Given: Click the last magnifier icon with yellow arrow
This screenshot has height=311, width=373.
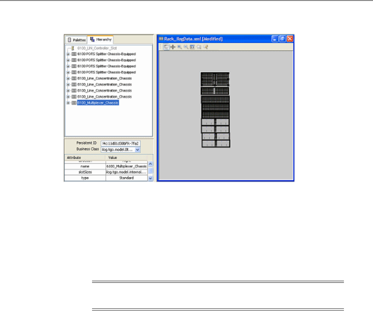Looking at the screenshot, I should (205, 47).
